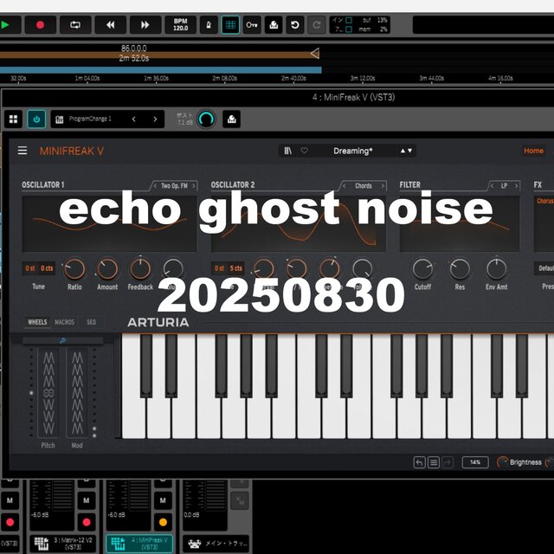Open the MiniFreak V hamburger menu
The width and height of the screenshot is (554, 554).
click(23, 151)
